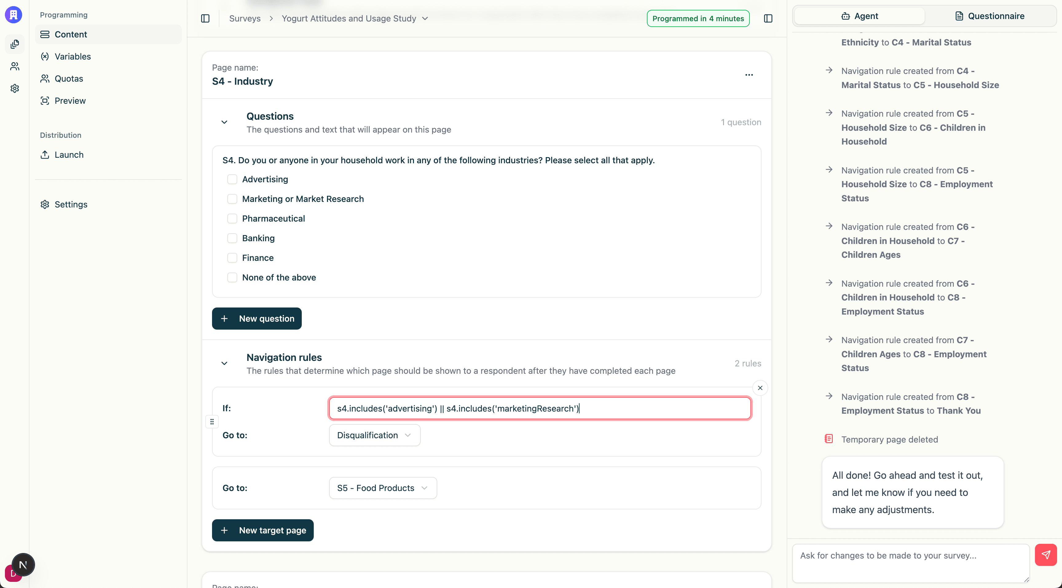
Task: Open Variables in the sidebar
Action: coord(73,56)
